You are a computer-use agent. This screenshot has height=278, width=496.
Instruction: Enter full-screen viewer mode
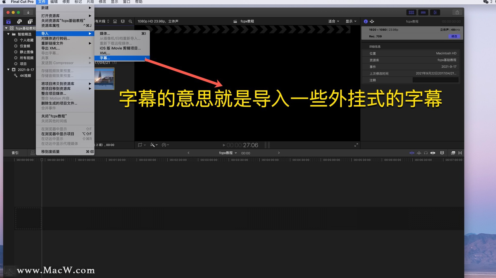pos(356,145)
